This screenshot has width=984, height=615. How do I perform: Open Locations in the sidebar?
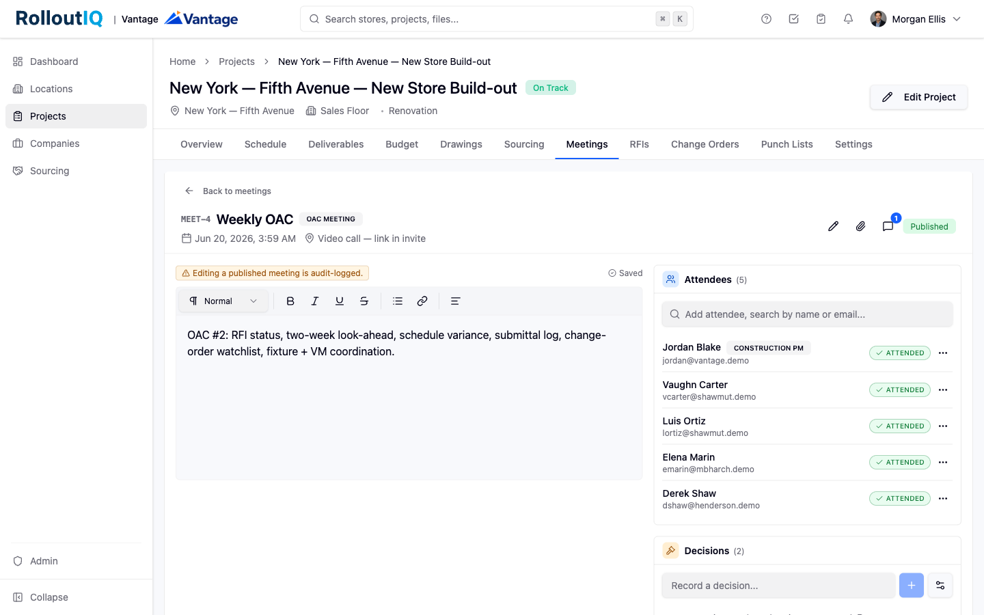(76, 89)
